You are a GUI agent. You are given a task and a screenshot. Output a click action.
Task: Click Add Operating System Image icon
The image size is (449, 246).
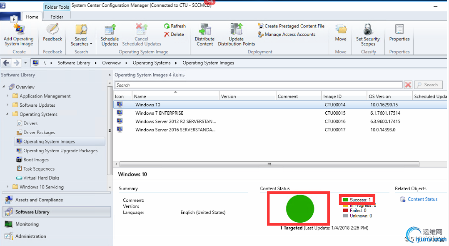(x=19, y=29)
